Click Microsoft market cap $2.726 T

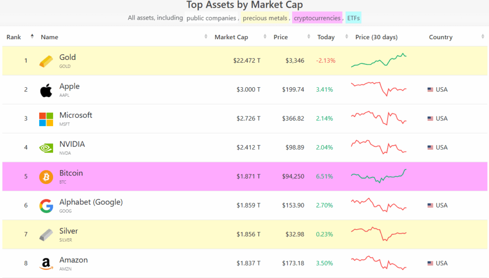pyautogui.click(x=248, y=118)
